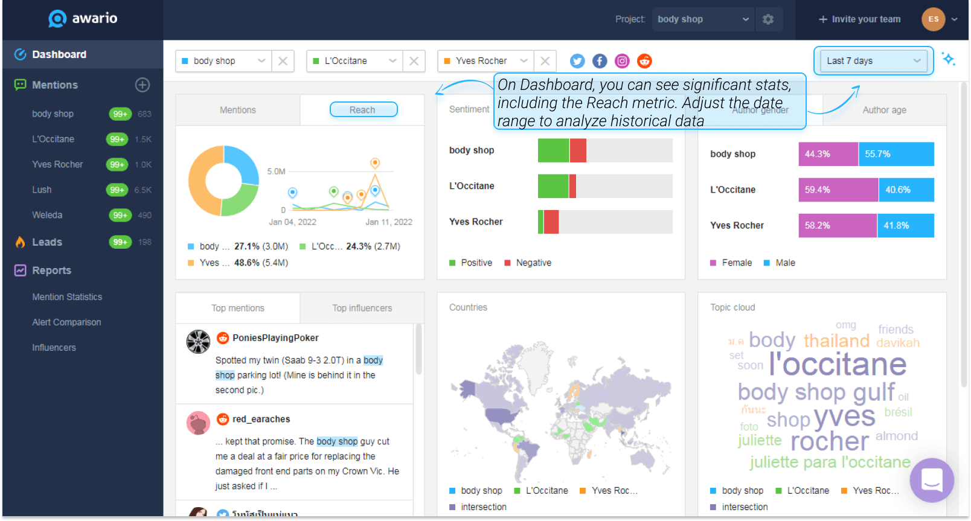Toggle Male gender legend item

[780, 263]
